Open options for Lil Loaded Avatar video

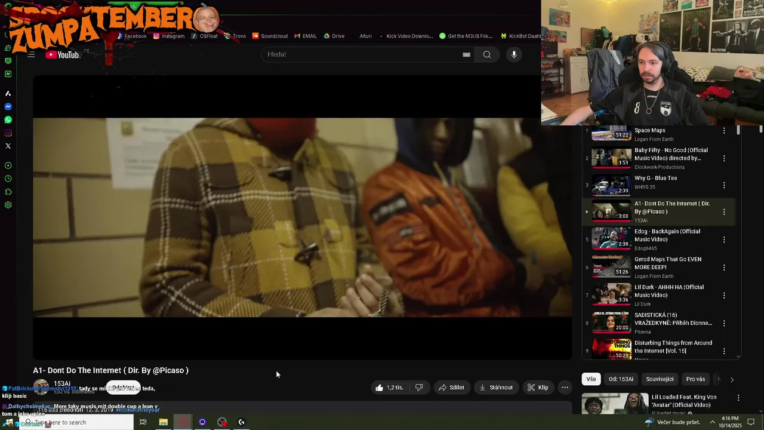pyautogui.click(x=738, y=398)
